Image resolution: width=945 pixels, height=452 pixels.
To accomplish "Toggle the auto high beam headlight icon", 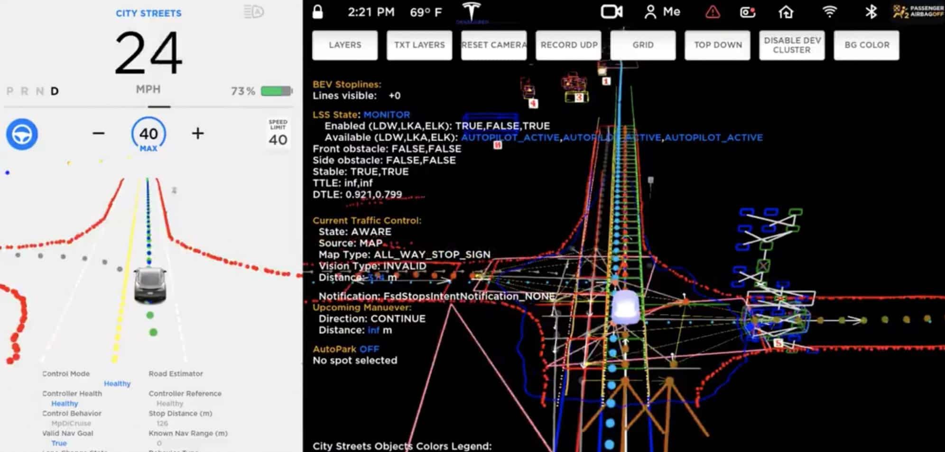I will [x=253, y=12].
